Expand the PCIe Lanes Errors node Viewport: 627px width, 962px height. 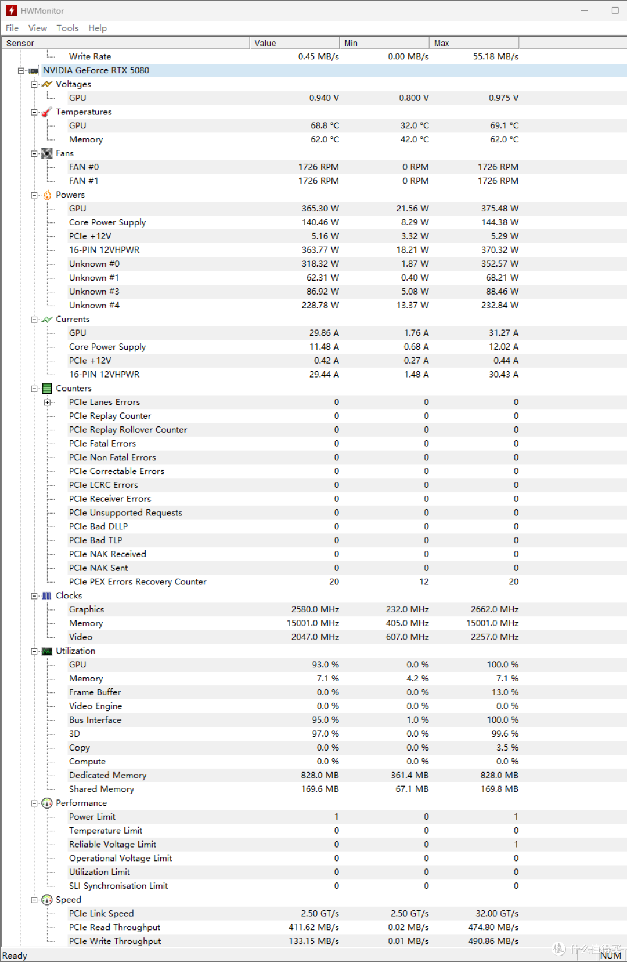click(48, 403)
